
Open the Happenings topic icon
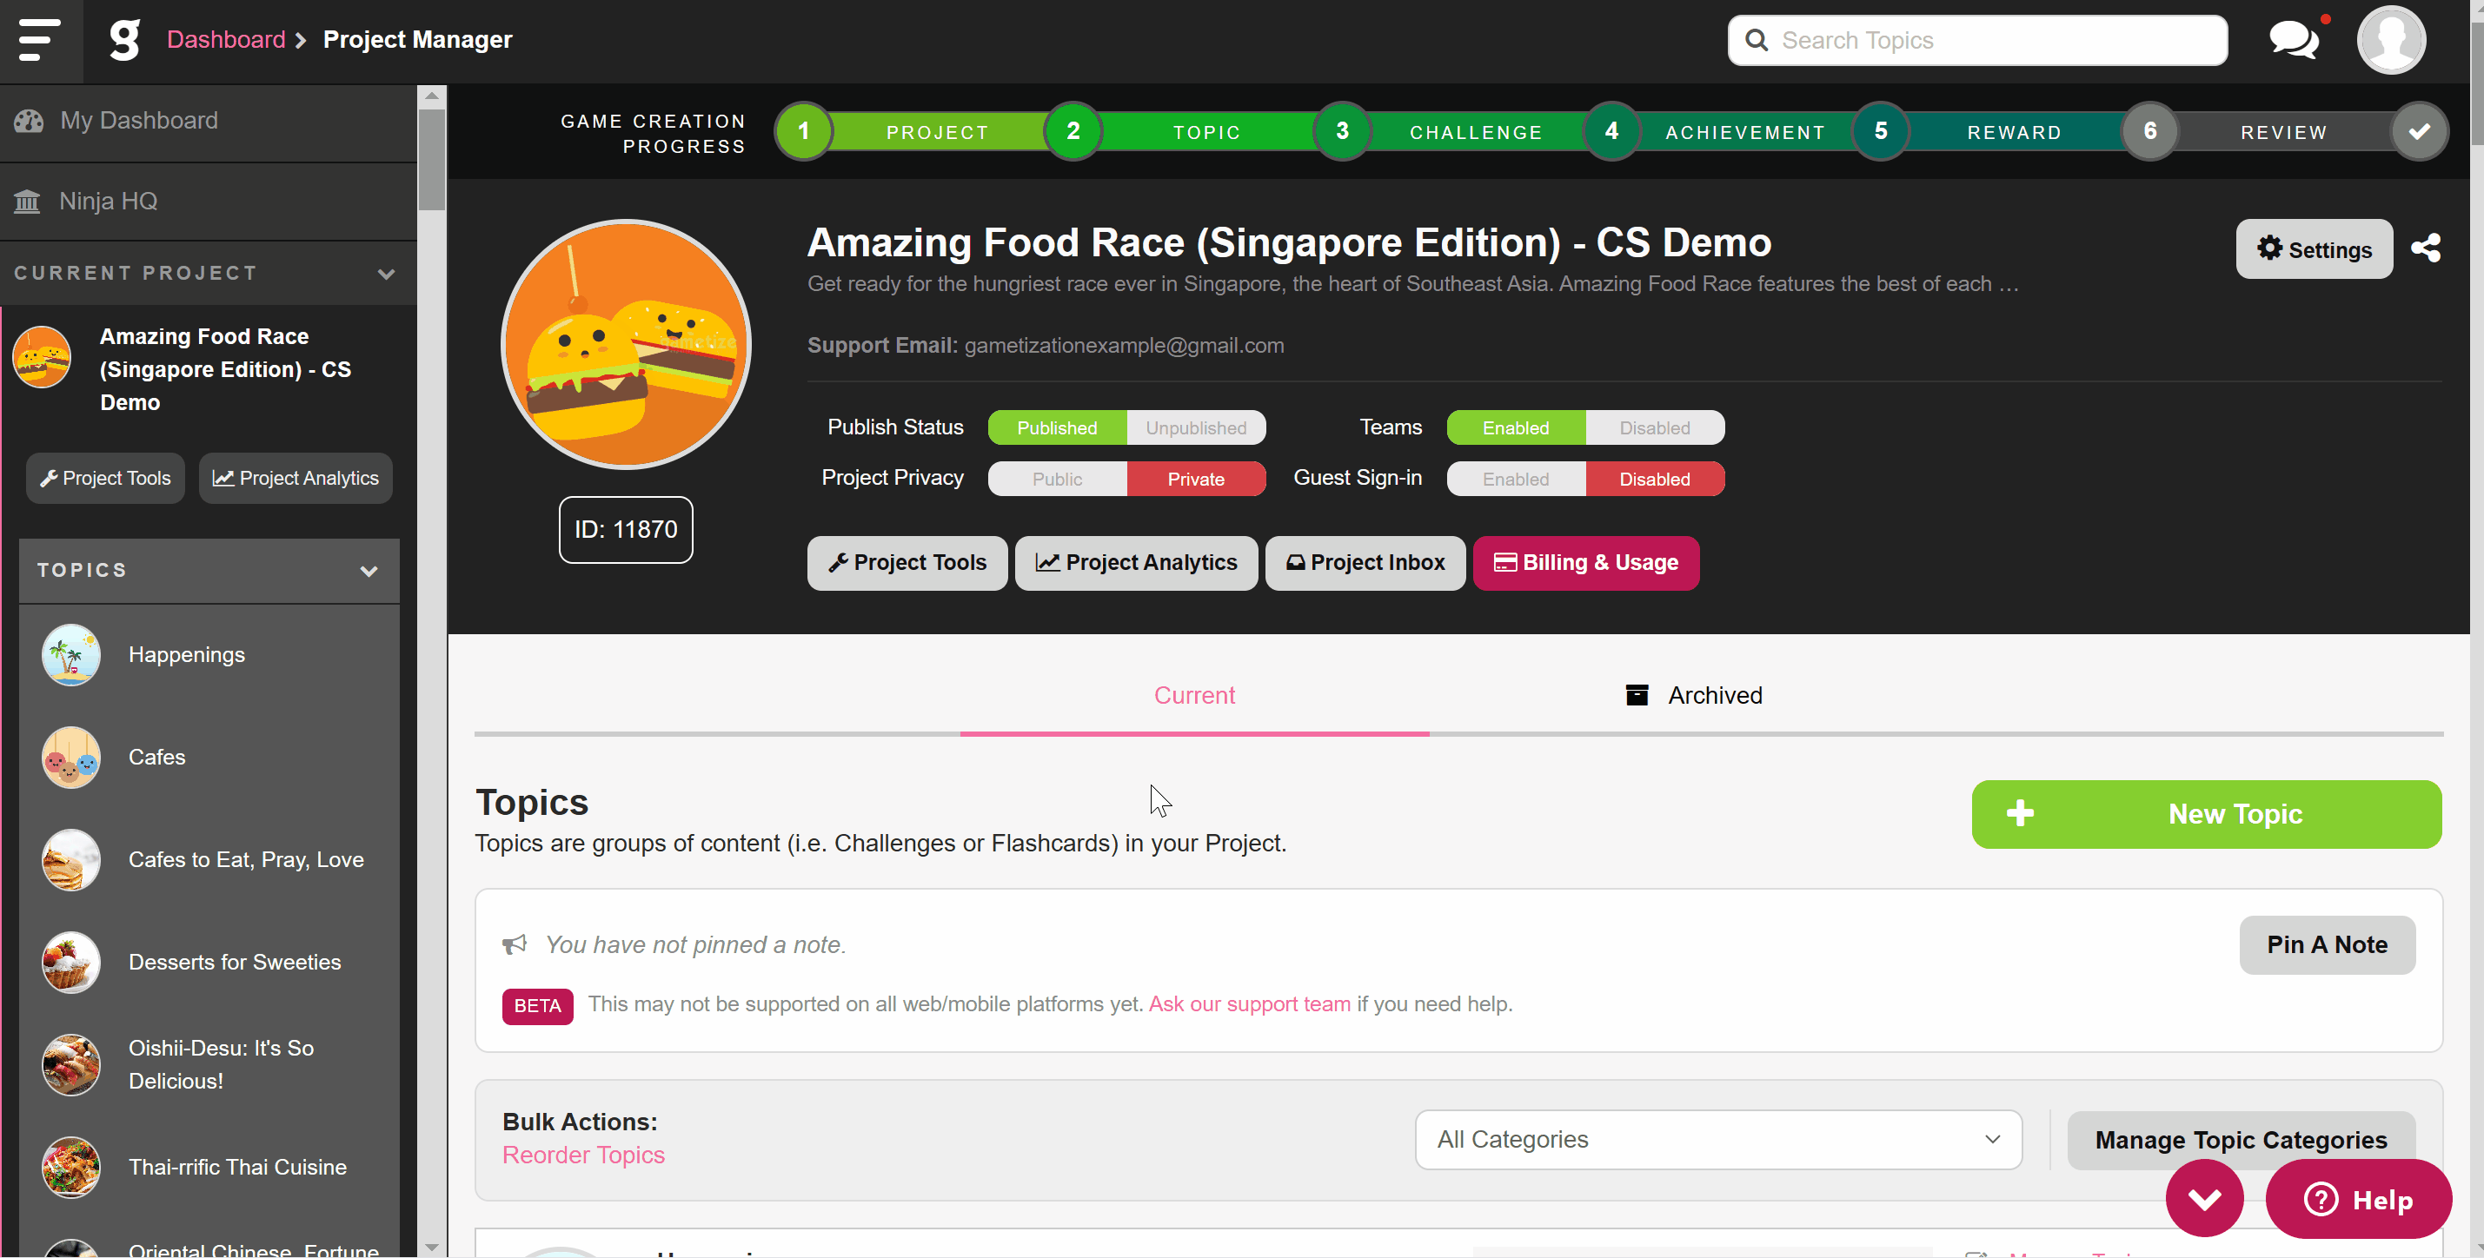pos(70,654)
